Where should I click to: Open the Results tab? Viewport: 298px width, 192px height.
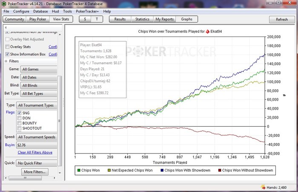click(x=120, y=19)
